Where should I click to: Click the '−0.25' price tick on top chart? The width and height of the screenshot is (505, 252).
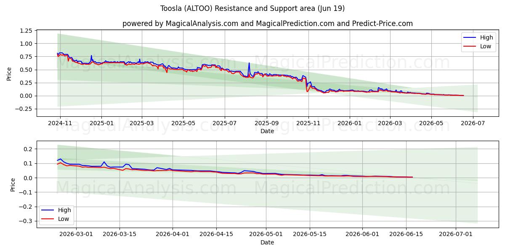[24, 109]
